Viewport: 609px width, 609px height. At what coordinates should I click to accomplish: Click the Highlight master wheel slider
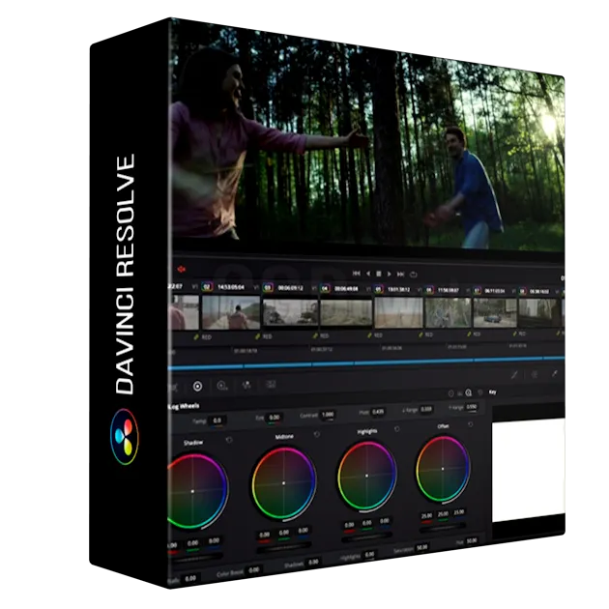click(x=365, y=536)
